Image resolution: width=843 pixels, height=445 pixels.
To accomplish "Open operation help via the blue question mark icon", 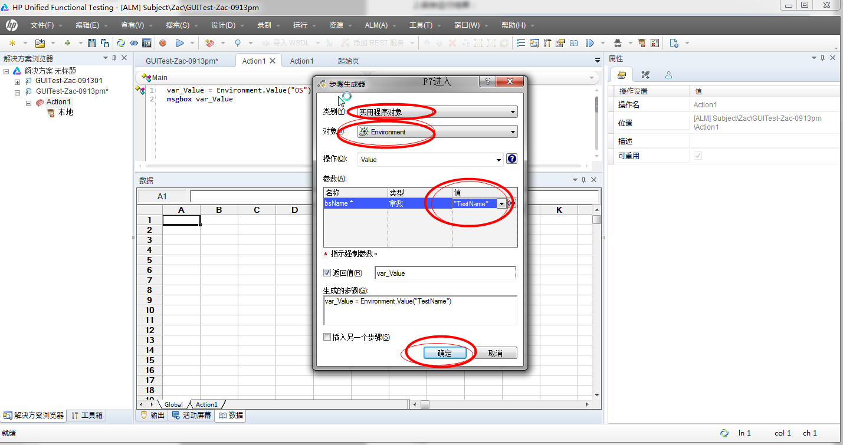I will click(x=512, y=159).
